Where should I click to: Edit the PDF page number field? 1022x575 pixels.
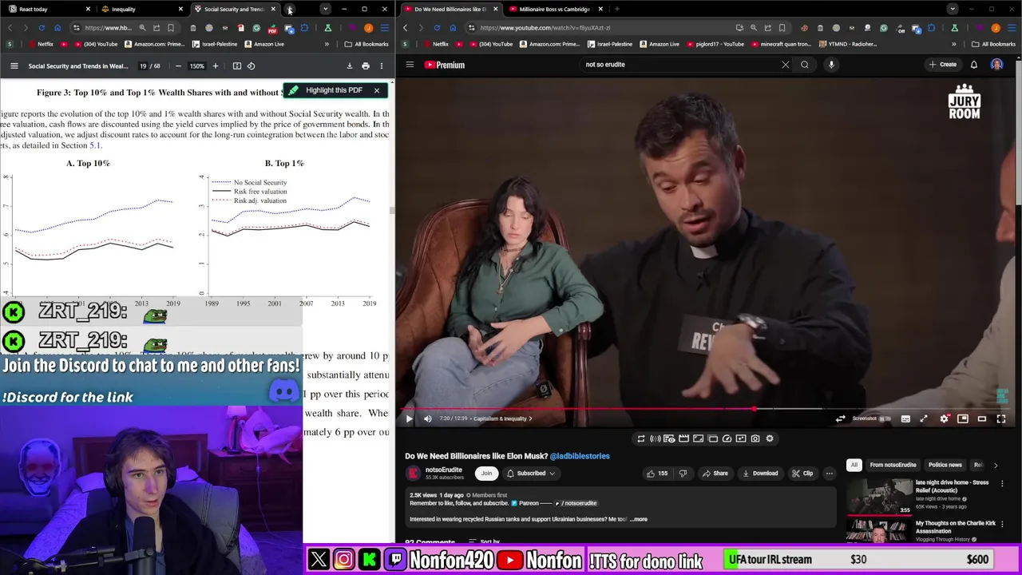(143, 65)
